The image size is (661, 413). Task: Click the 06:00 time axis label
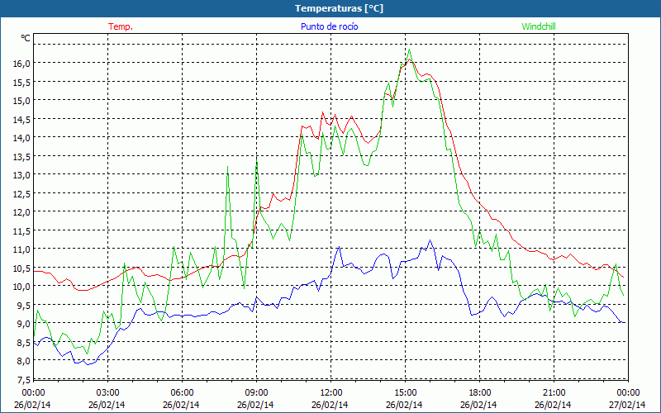(x=182, y=392)
